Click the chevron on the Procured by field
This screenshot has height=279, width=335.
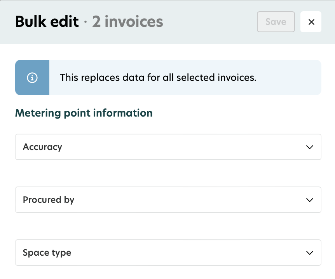[x=309, y=200]
